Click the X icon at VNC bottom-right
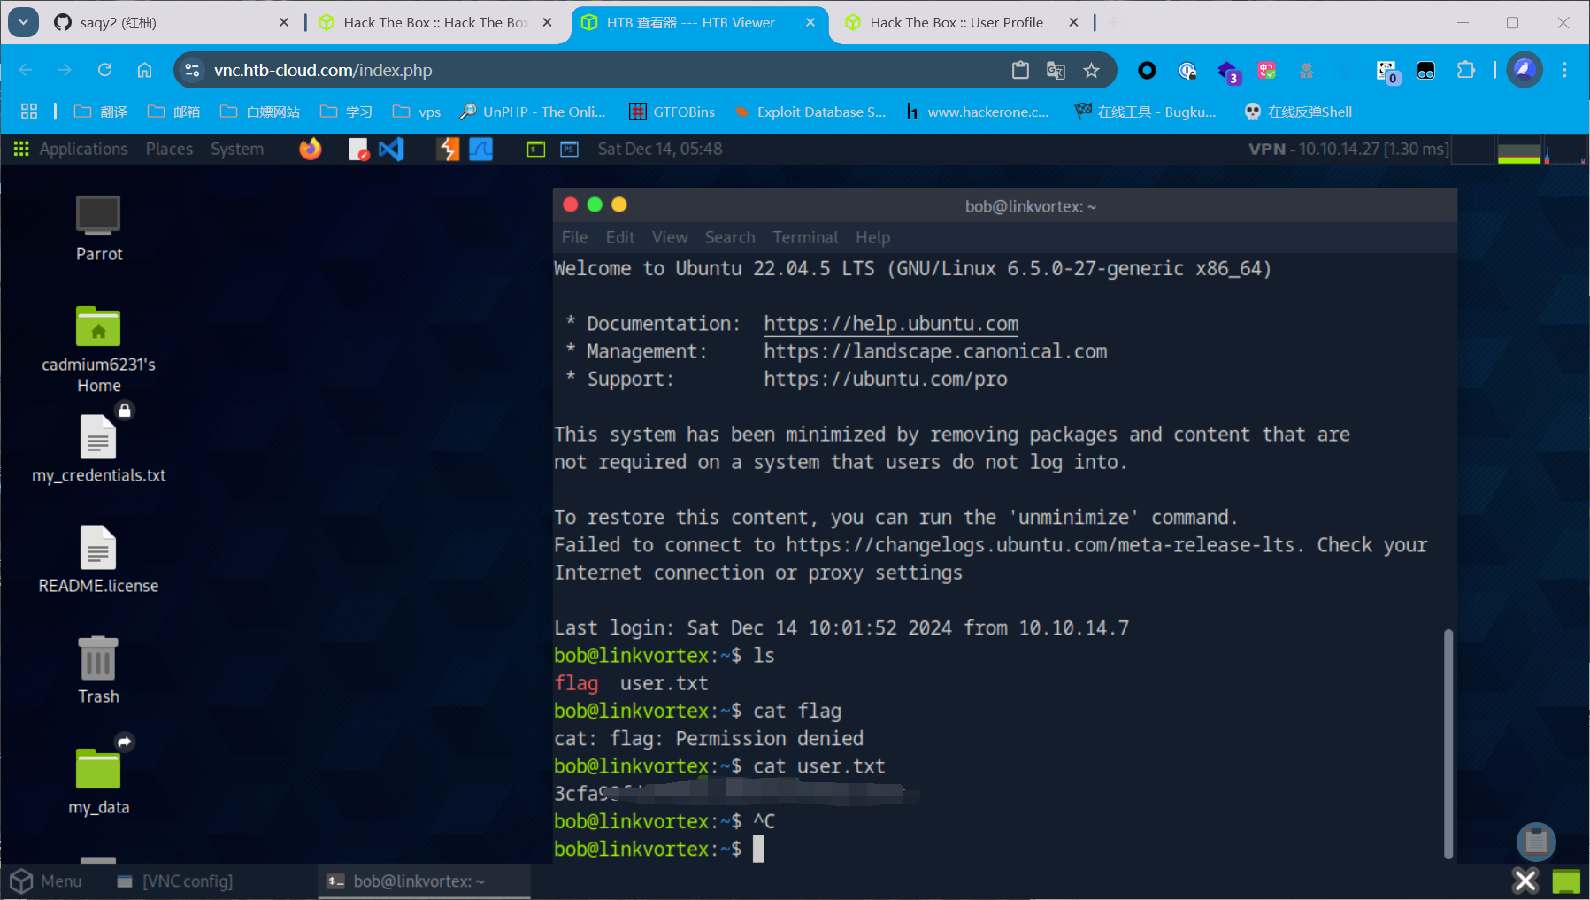This screenshot has width=1590, height=900. (1525, 881)
